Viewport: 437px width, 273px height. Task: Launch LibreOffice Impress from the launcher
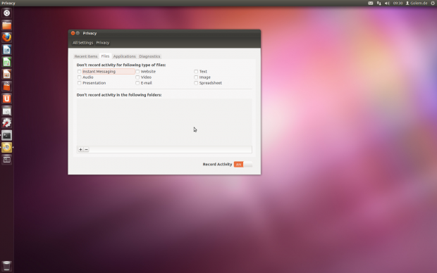pos(6,75)
